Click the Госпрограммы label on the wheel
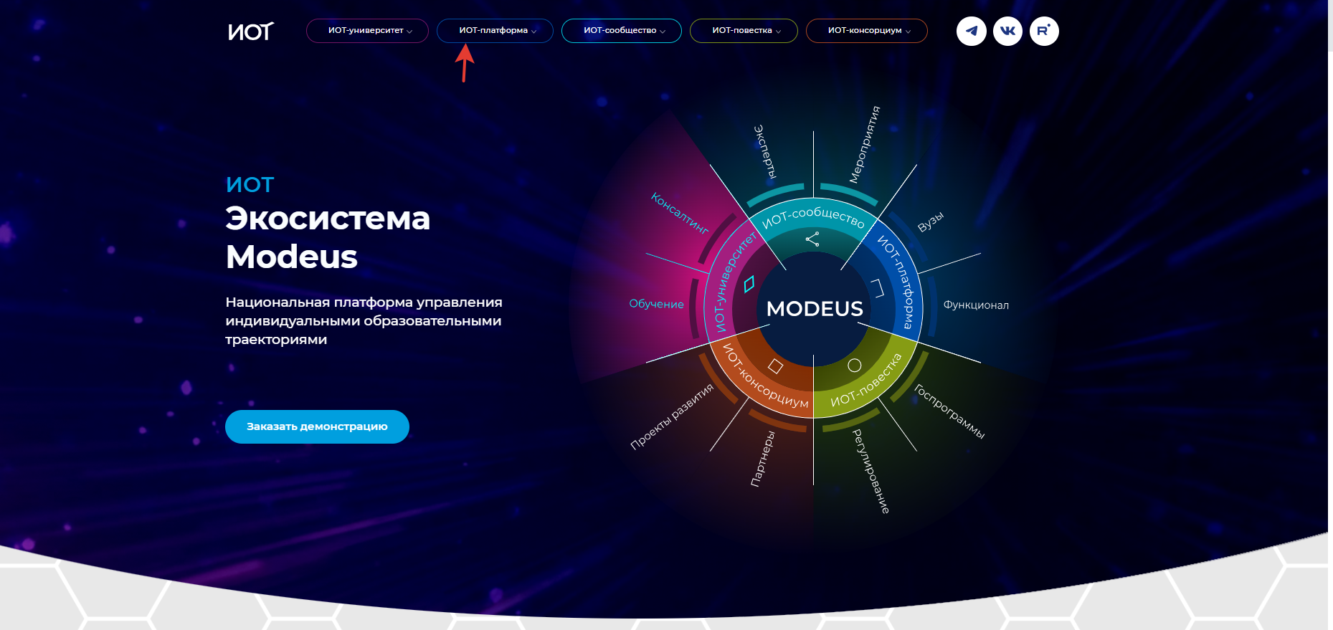 pyautogui.click(x=949, y=411)
